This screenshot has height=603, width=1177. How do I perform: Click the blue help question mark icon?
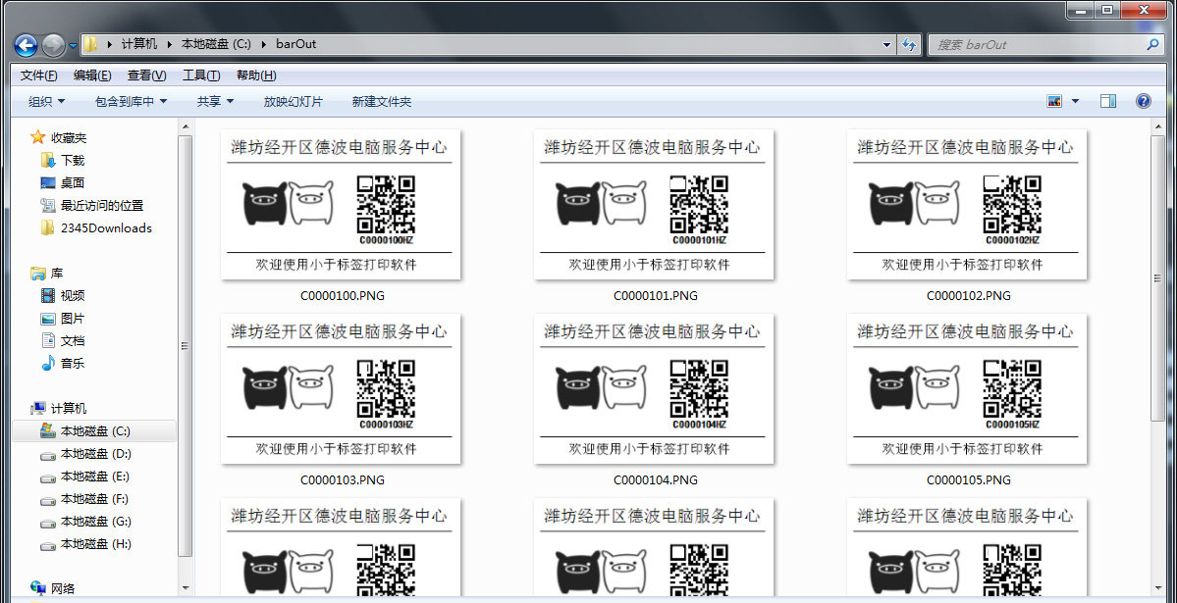click(1144, 101)
